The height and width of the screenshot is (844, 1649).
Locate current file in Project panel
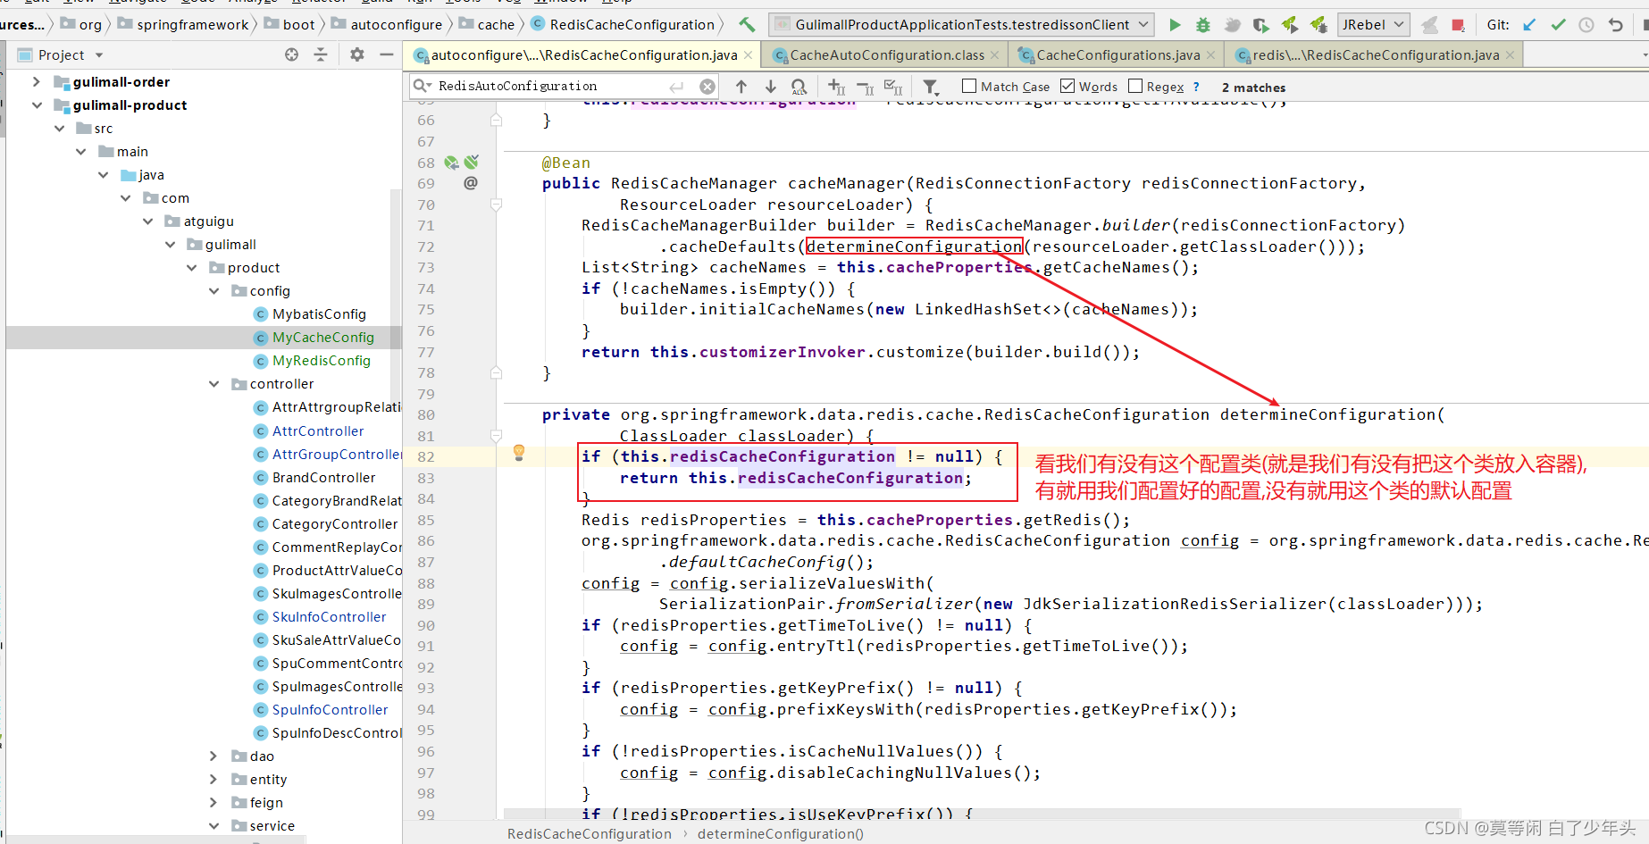click(291, 54)
